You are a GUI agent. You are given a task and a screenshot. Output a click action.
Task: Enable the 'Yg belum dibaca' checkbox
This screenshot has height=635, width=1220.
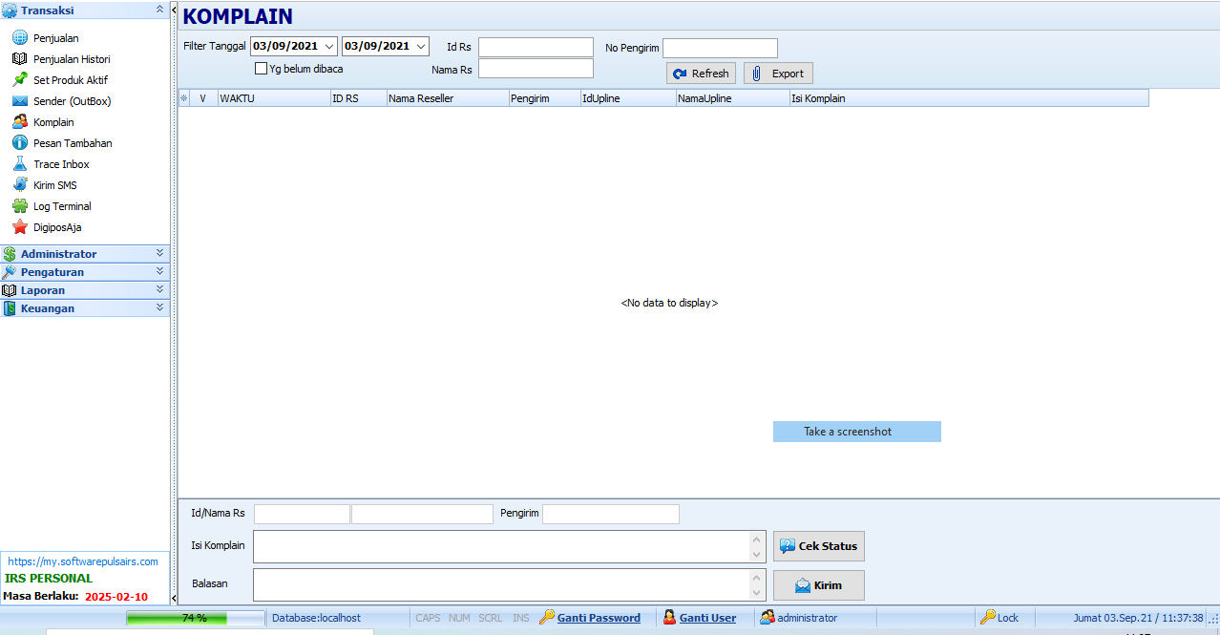click(261, 69)
